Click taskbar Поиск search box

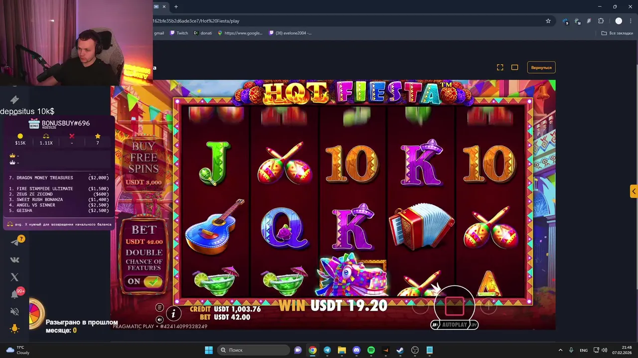coord(254,350)
